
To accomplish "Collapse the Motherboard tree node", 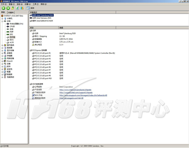I will pos(2,21).
